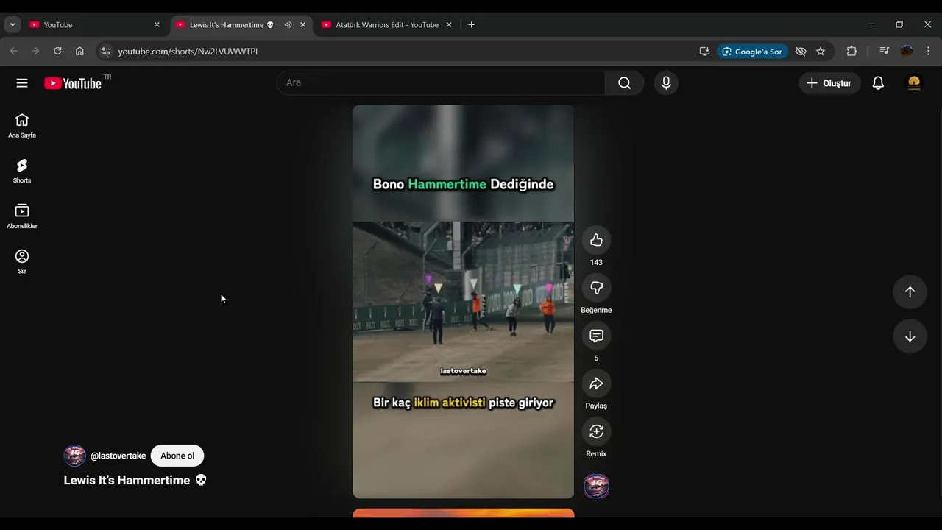Open a new browser tab

point(471,24)
